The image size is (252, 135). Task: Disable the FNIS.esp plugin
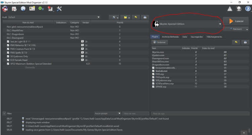153,74
